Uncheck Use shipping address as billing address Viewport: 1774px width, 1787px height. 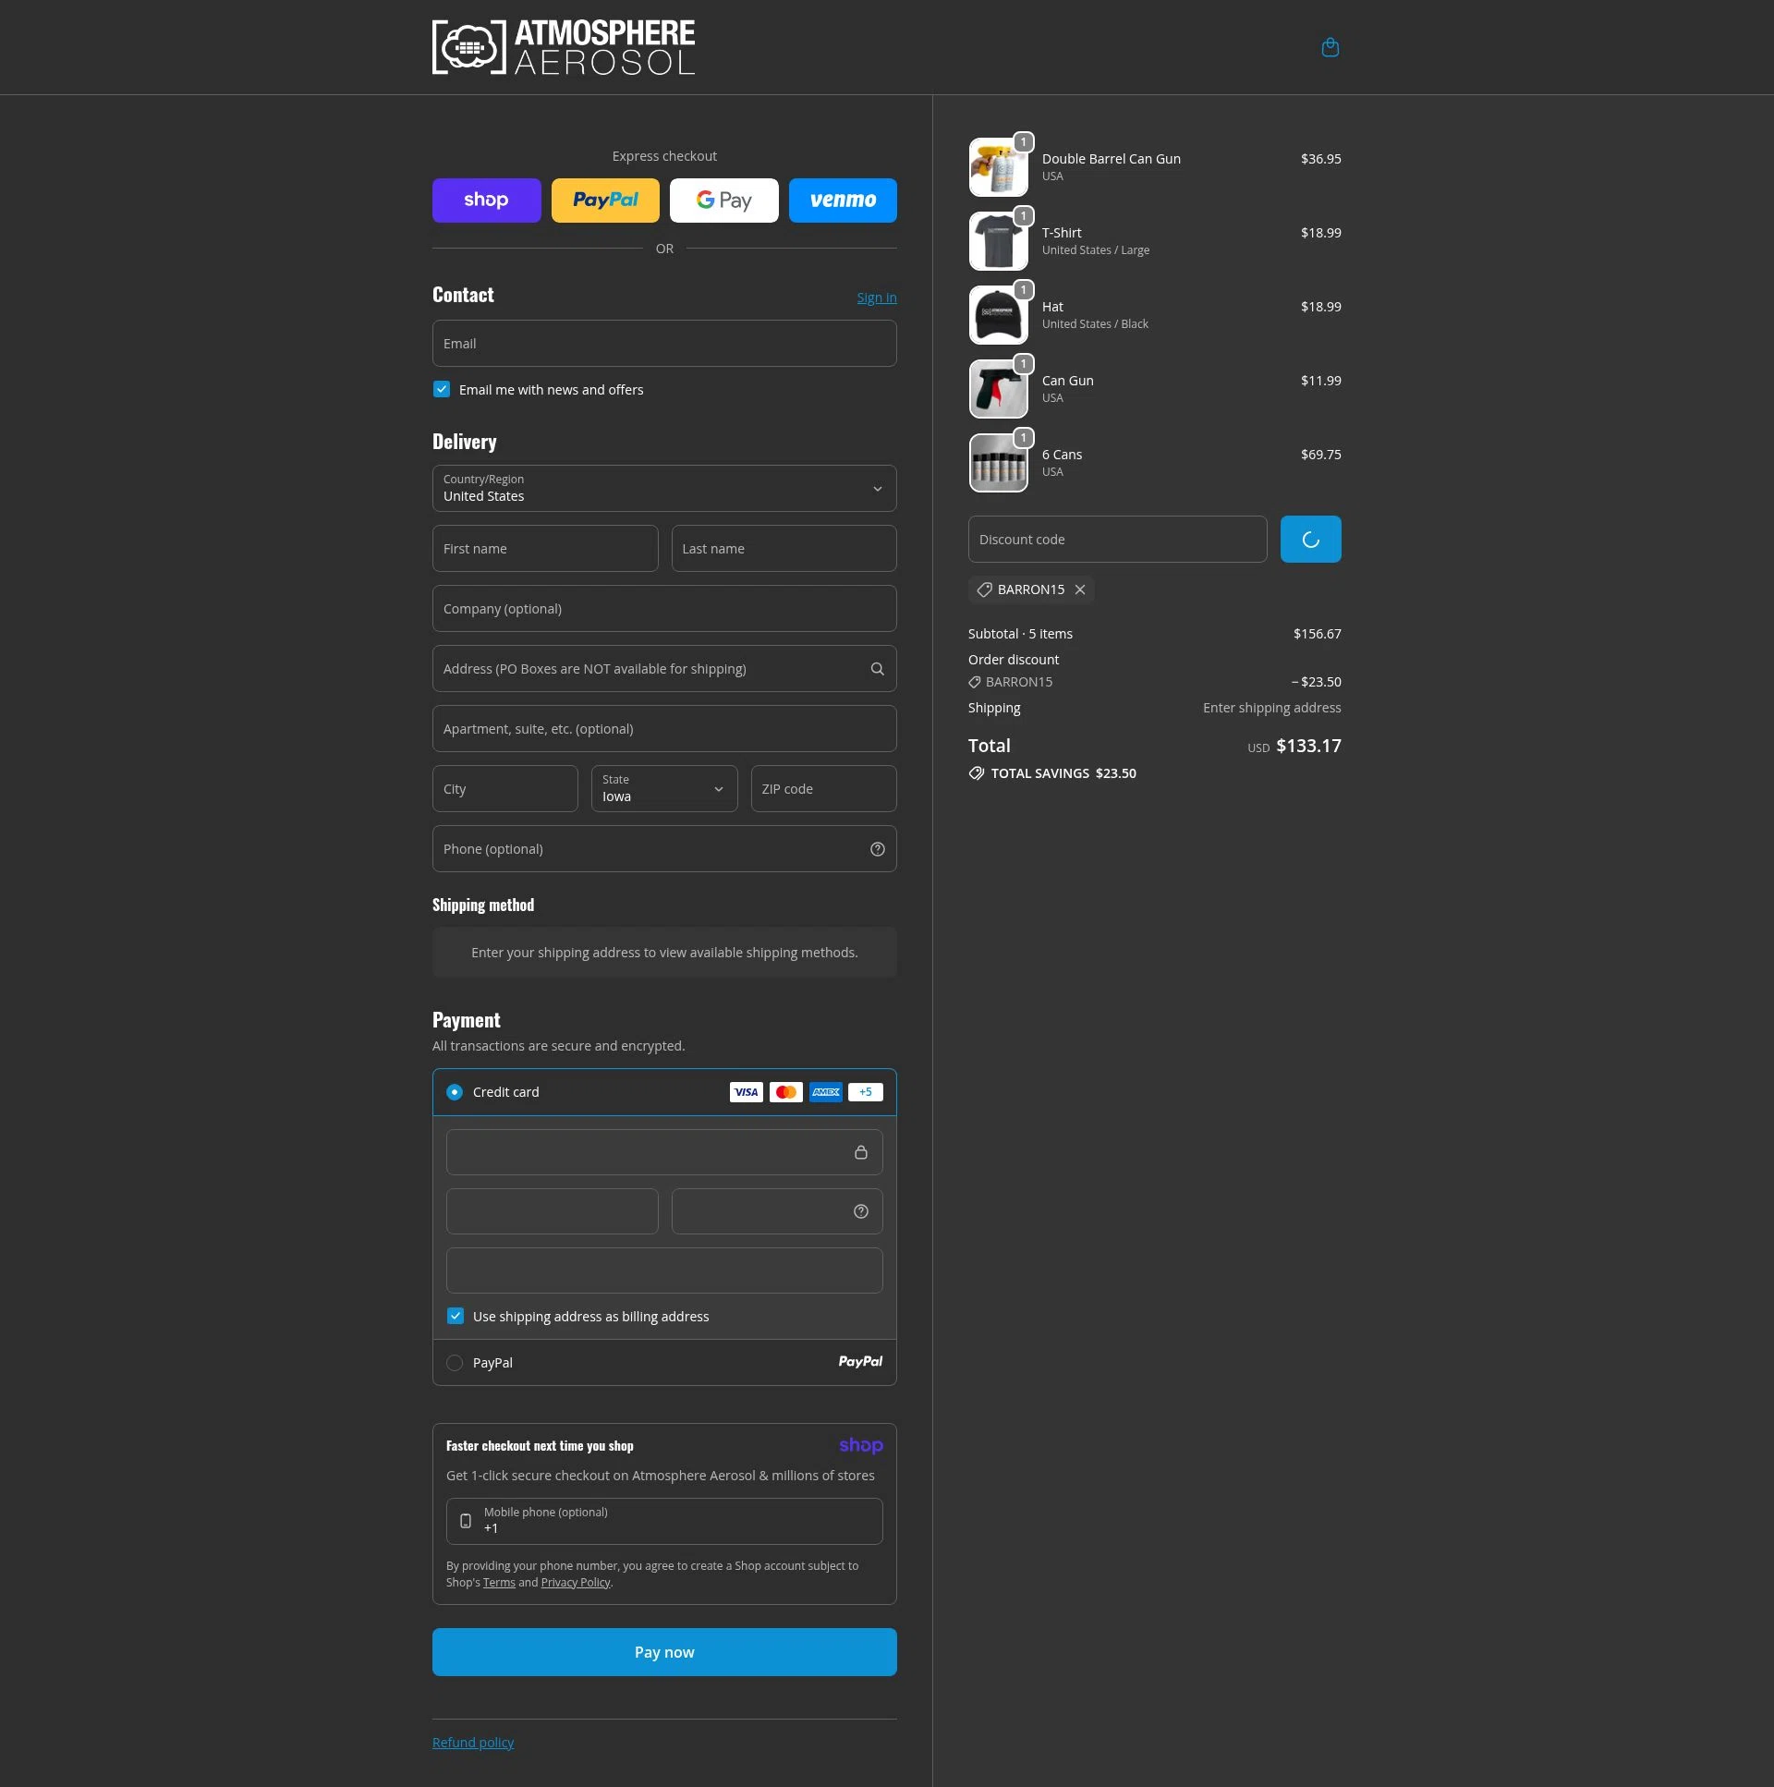pyautogui.click(x=456, y=1315)
